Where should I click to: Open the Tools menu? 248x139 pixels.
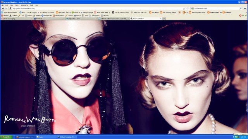(x=31, y=5)
